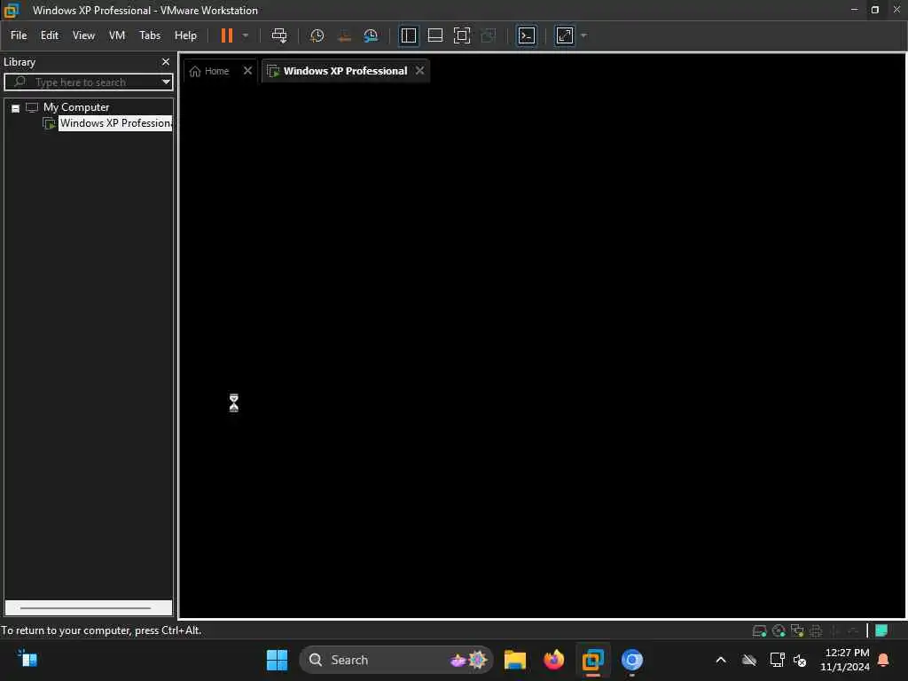Click the CD/DVD drive status bar icon
Image resolution: width=908 pixels, height=681 pixels.
tap(779, 630)
